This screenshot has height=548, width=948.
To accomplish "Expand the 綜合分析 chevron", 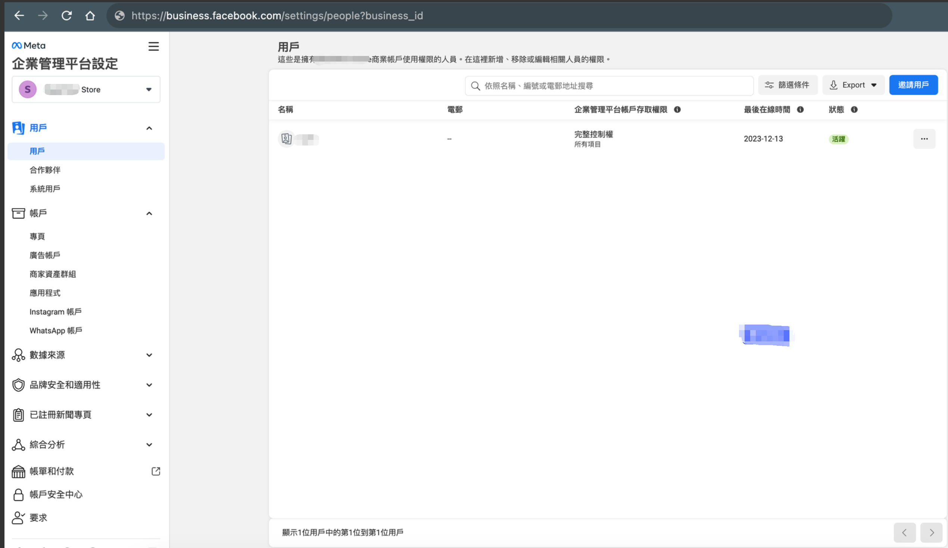I will click(x=149, y=445).
